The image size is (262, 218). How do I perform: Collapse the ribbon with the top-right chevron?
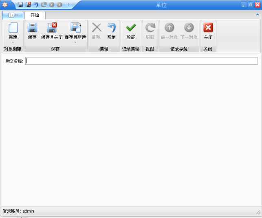(x=258, y=15)
